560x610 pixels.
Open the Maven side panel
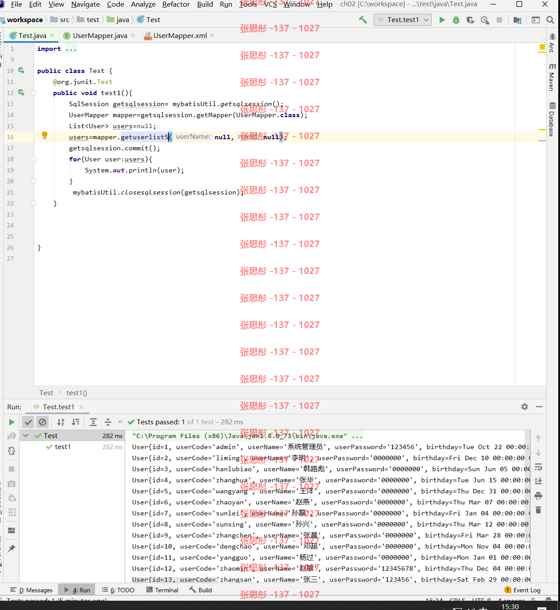click(x=552, y=77)
